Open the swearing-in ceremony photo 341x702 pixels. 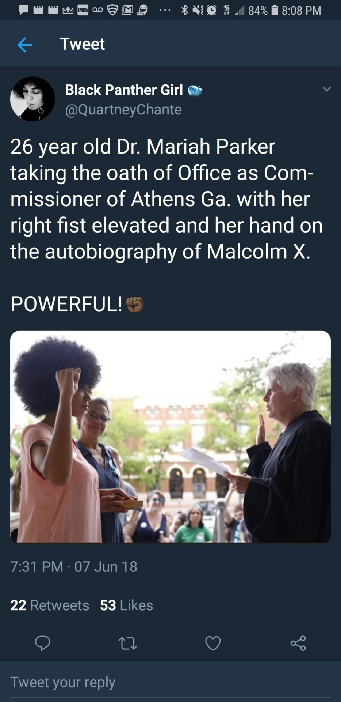170,437
